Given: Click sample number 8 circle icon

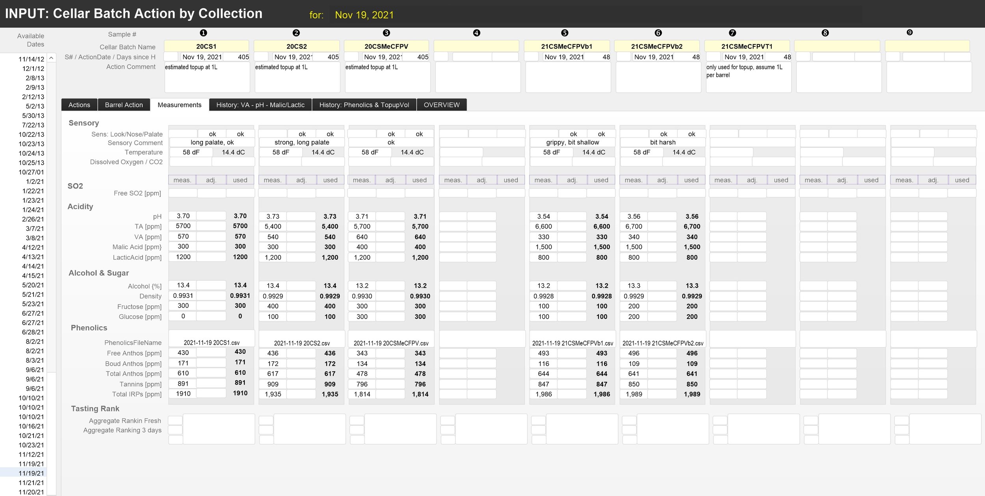Looking at the screenshot, I should (x=825, y=33).
